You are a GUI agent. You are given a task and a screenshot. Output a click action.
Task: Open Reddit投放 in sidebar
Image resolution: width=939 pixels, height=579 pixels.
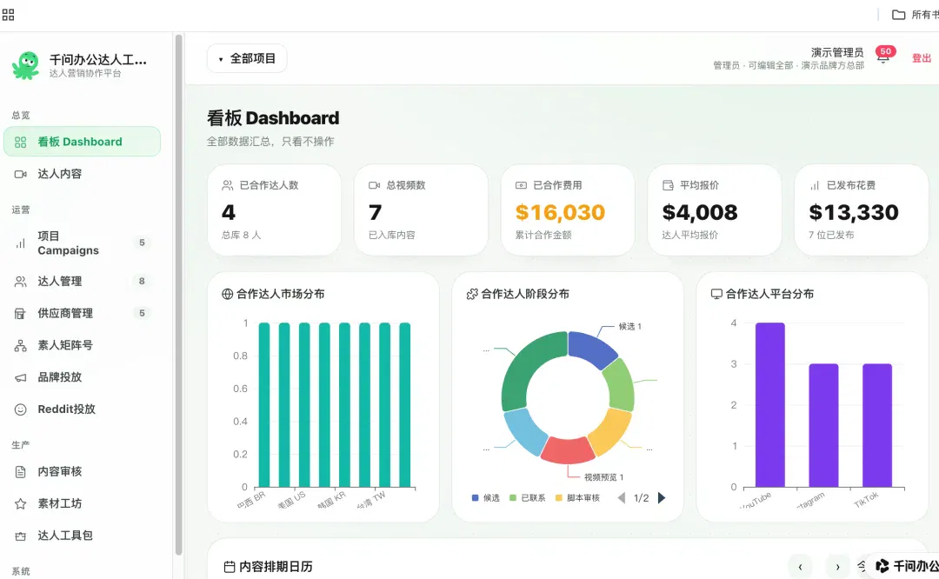coord(82,409)
